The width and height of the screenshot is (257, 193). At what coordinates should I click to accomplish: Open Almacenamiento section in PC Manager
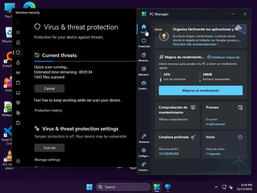click(144, 57)
